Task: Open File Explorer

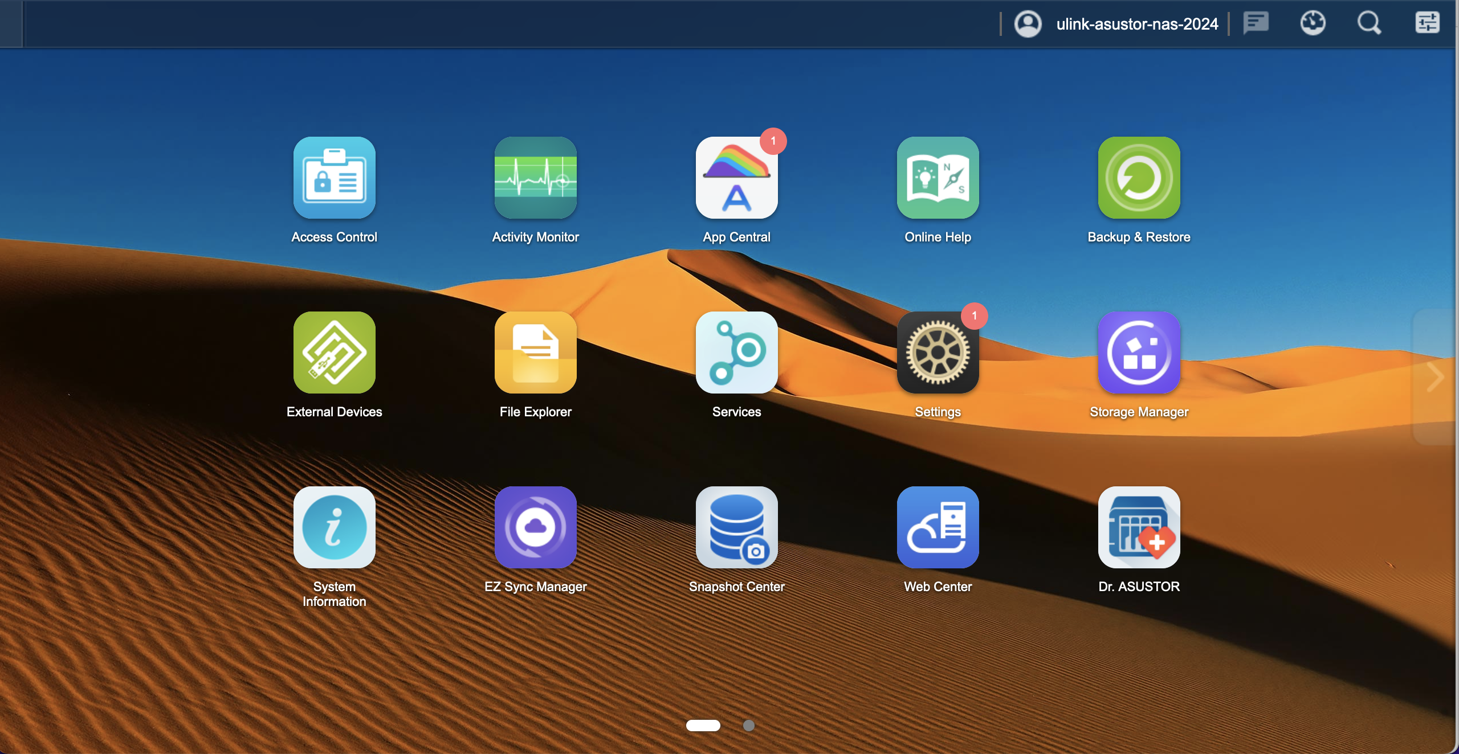Action: point(535,353)
